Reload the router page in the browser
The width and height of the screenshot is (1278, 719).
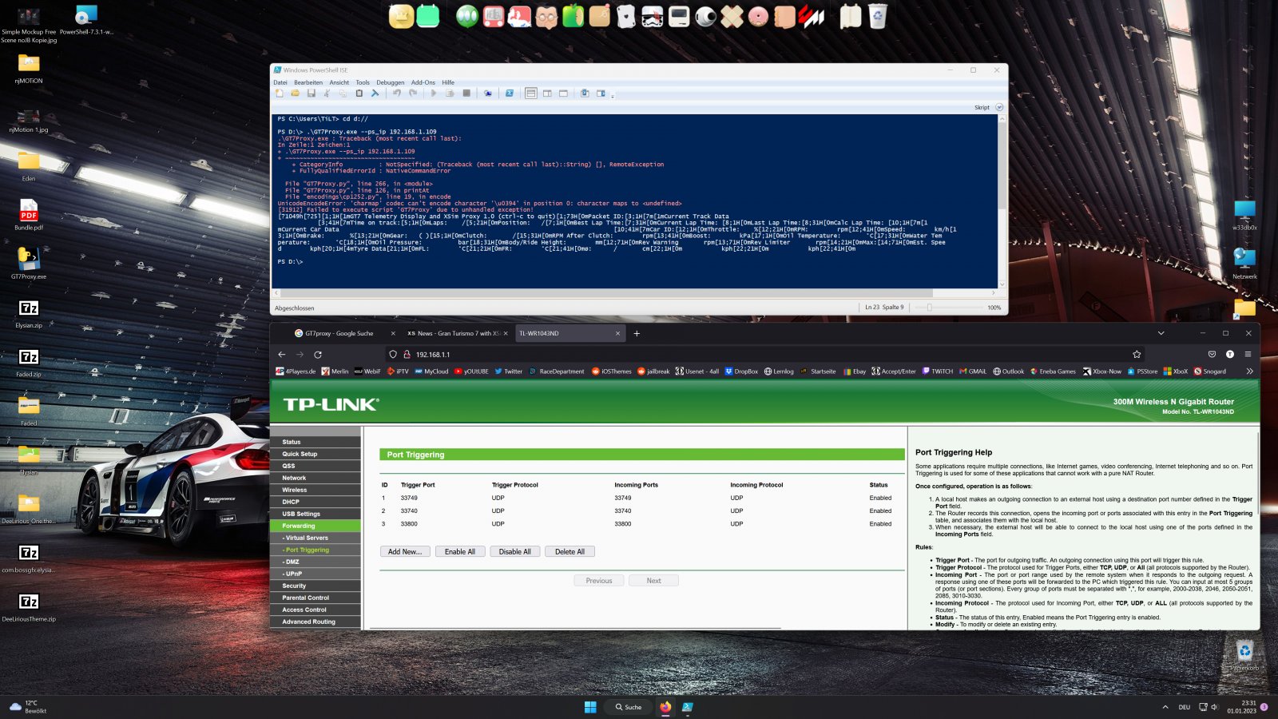(318, 355)
